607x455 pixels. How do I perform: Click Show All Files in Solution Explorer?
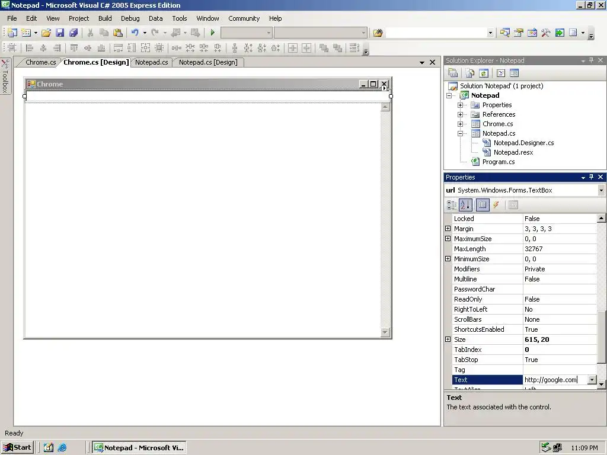pos(470,73)
